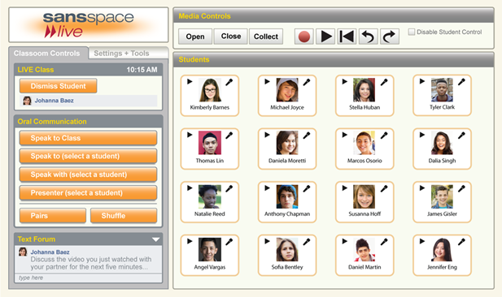Select the Classroom Controls tab
502x297 pixels.
tap(47, 54)
